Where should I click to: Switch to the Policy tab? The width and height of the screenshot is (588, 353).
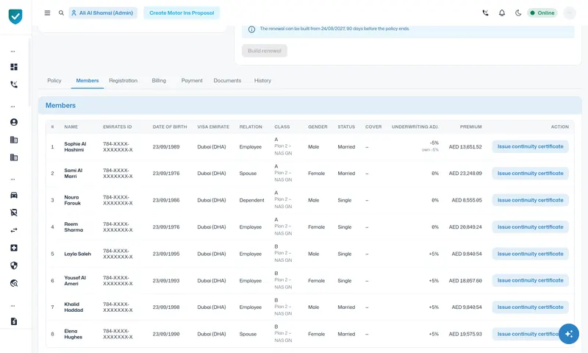point(54,81)
